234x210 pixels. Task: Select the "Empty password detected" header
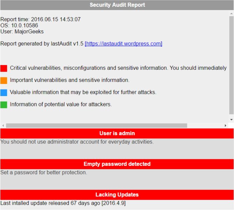click(x=117, y=164)
